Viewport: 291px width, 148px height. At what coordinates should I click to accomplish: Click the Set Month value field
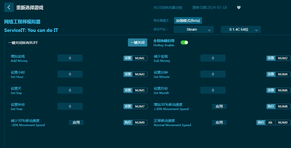[x=213, y=90]
